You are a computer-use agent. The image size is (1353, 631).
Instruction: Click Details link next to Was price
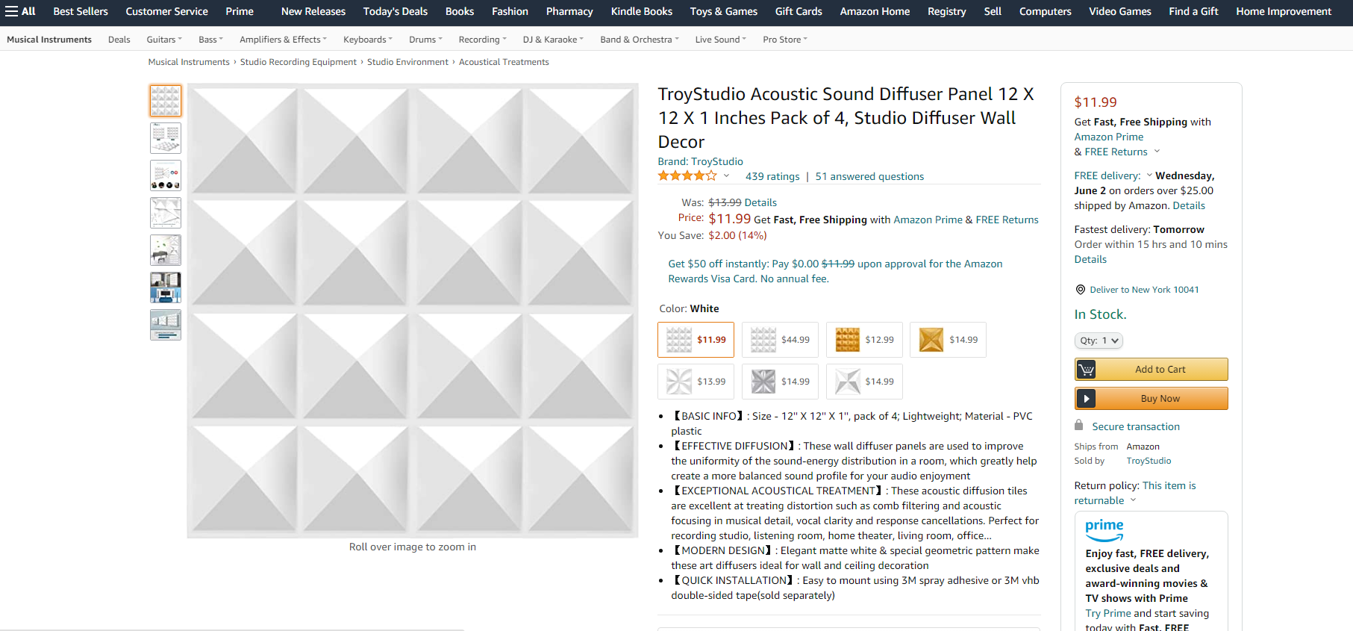pos(760,202)
